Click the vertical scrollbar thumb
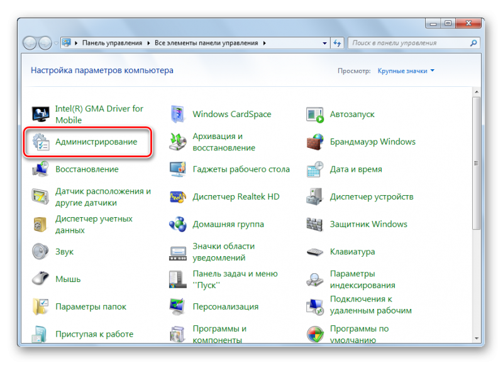 (477, 163)
